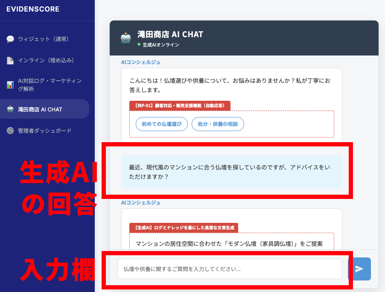Click the speech bubble icon for ウィジェット（通常）

(x=10, y=39)
